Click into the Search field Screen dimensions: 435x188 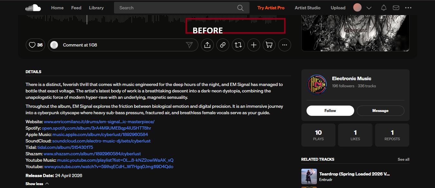point(182,8)
